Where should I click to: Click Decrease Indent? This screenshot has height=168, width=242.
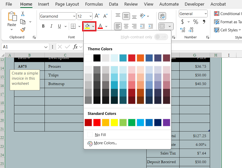click(142, 26)
